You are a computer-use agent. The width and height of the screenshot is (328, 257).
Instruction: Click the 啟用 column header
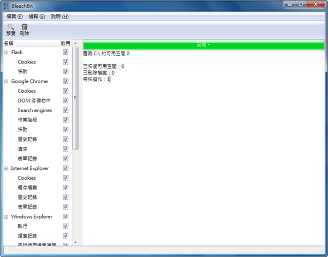(x=66, y=43)
